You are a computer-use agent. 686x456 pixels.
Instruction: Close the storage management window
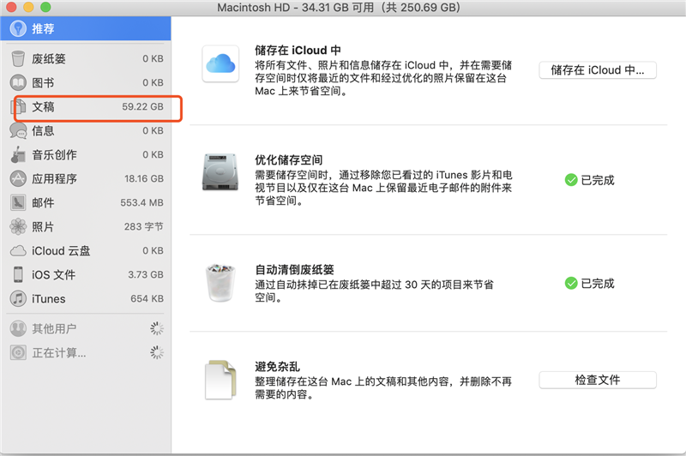coord(11,7)
